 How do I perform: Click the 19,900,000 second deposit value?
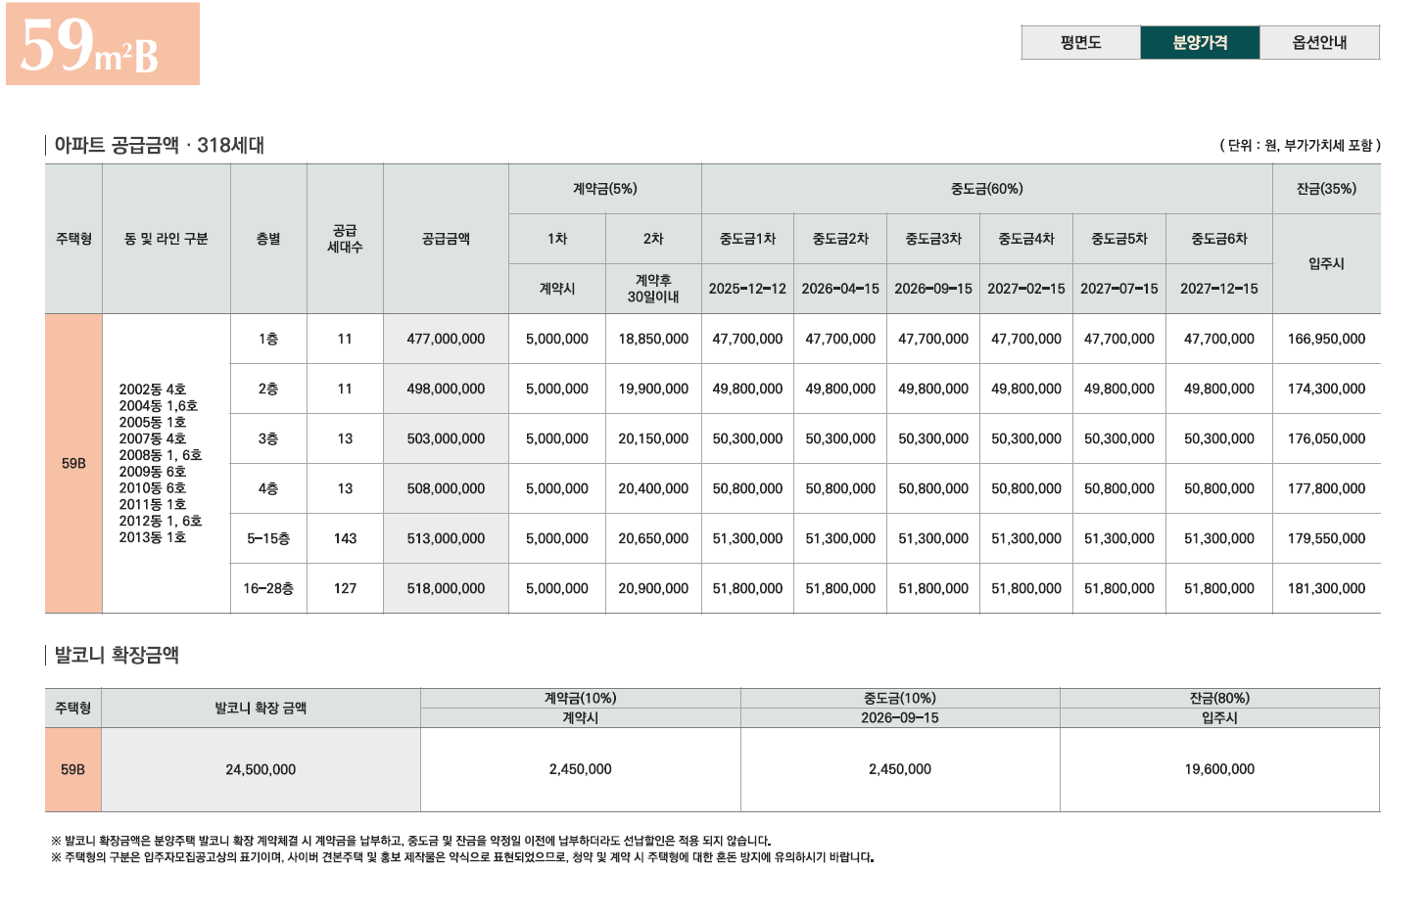653,389
